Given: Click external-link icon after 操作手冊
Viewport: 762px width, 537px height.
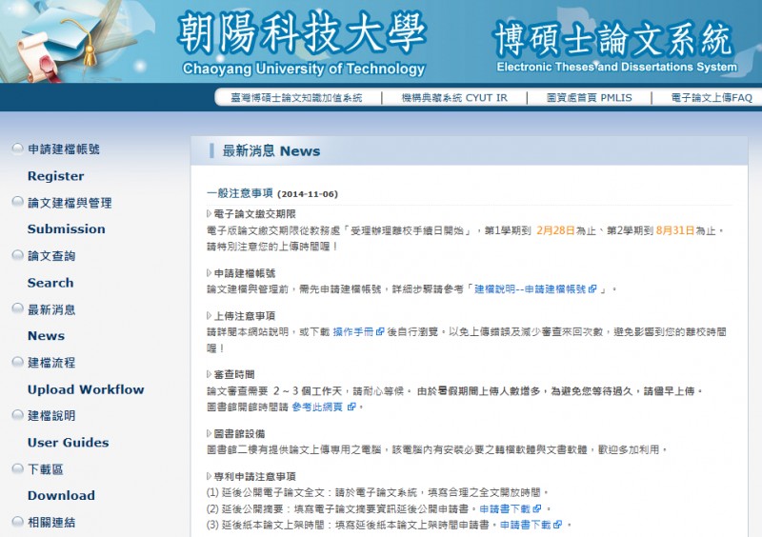Looking at the screenshot, I should 380,332.
